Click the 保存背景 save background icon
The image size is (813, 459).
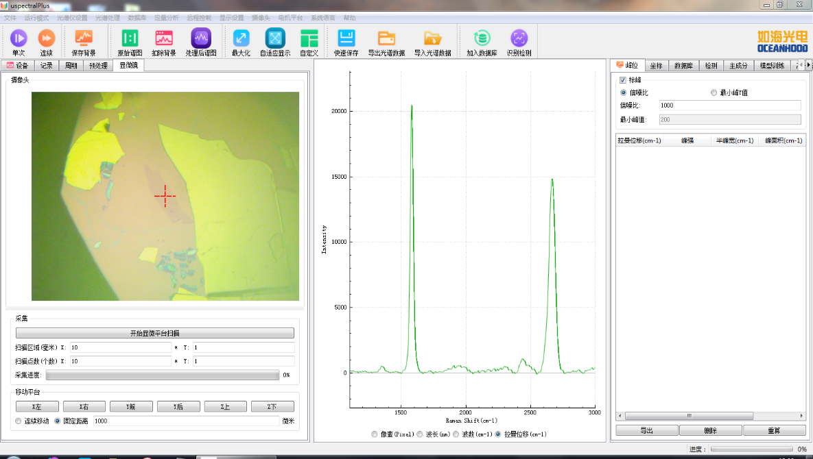[x=84, y=38]
